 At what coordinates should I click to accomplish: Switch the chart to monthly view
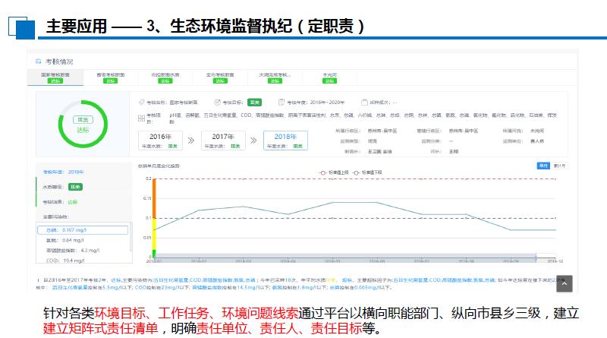click(x=543, y=165)
